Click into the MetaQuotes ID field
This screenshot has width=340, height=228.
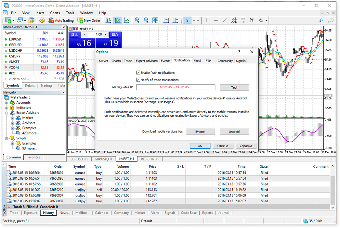176,87
